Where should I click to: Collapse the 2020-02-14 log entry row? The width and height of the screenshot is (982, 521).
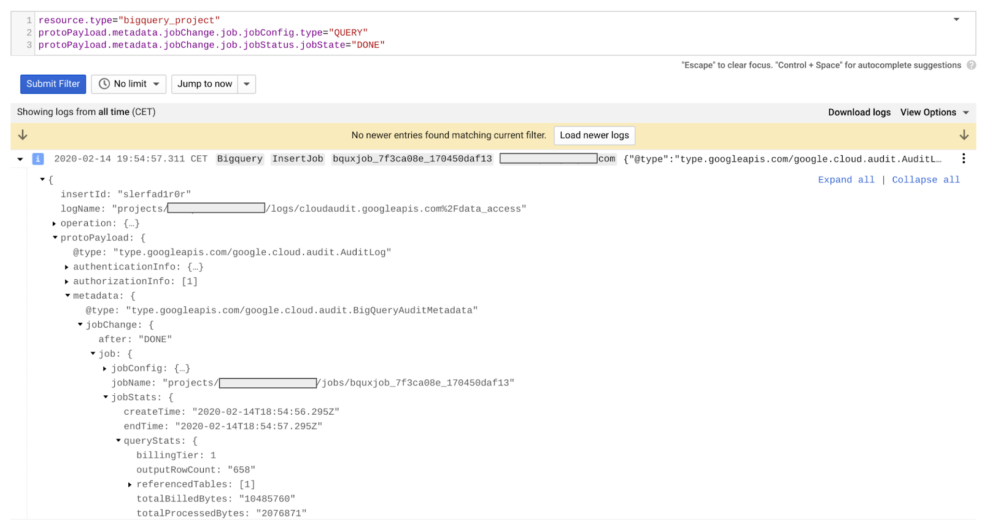pos(20,159)
